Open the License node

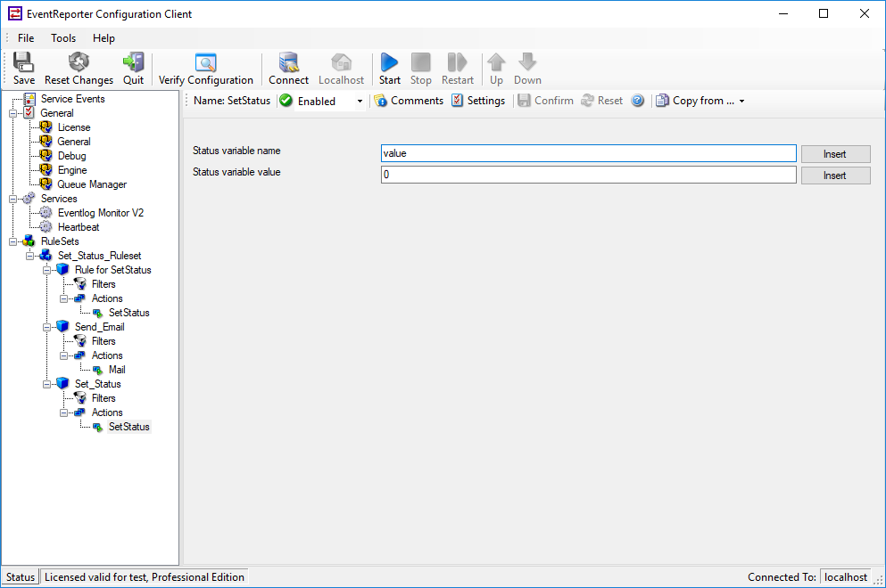click(74, 127)
